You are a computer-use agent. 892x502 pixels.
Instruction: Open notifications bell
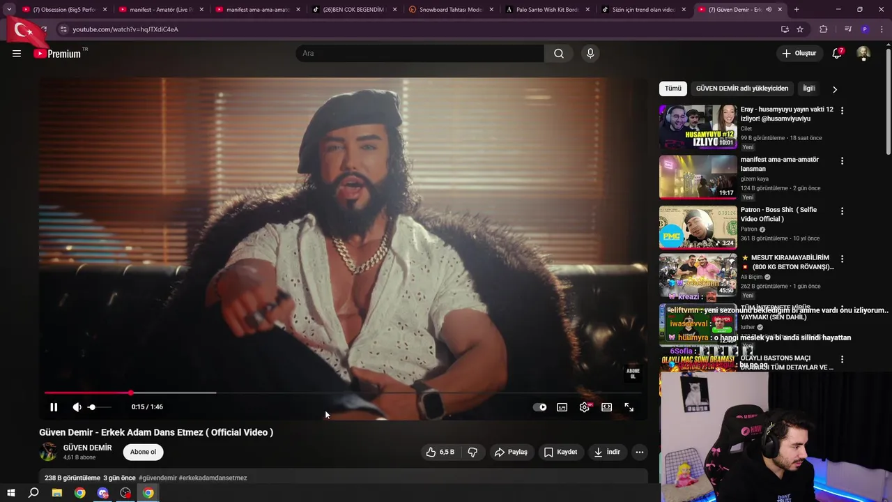click(838, 54)
